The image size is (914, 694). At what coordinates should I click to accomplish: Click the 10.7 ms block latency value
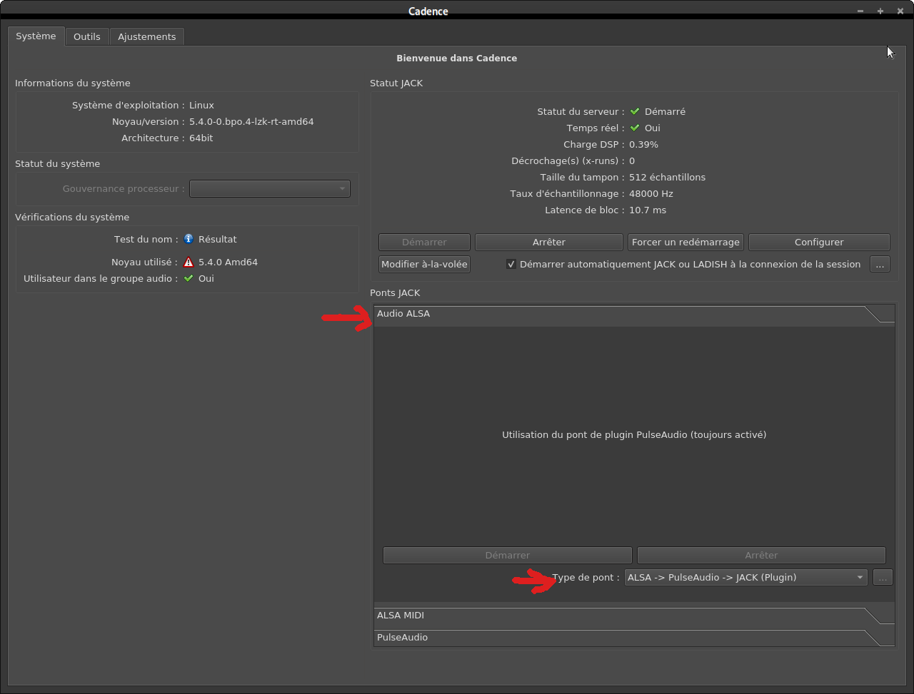tap(648, 210)
